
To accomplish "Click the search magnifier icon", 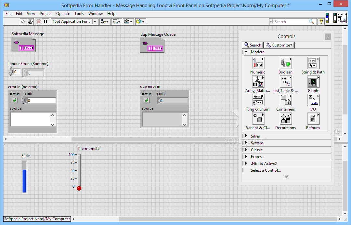I will pos(311,21).
